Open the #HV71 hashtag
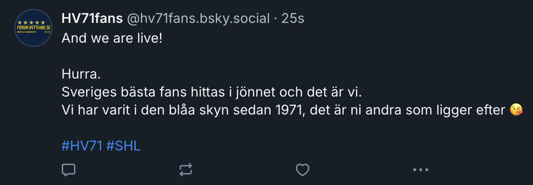533x185 pixels. [82, 146]
